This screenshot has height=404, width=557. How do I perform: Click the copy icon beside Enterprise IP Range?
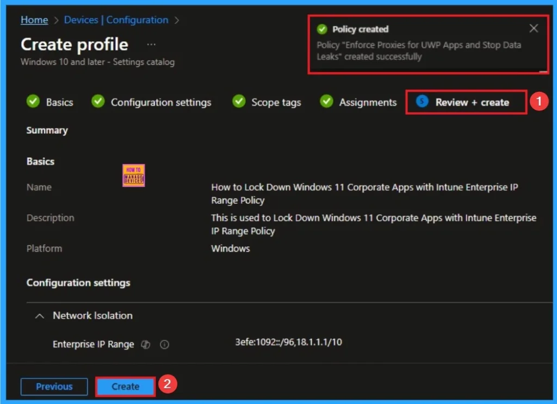tap(145, 344)
